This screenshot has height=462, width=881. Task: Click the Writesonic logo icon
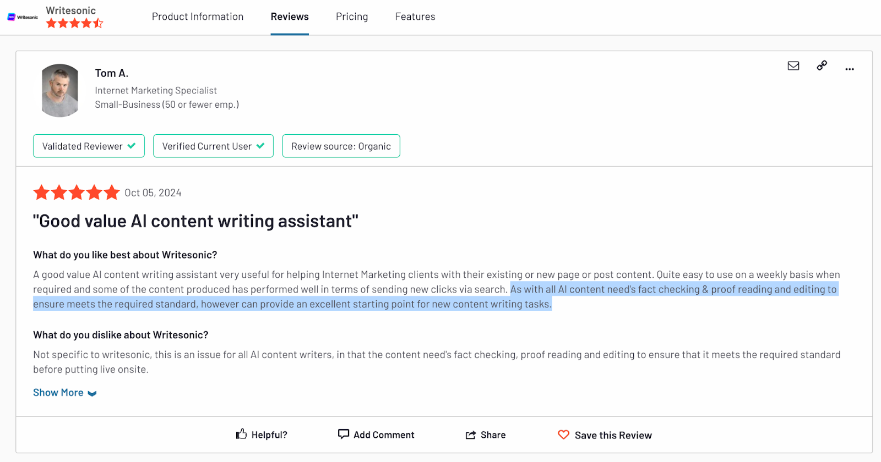[23, 17]
